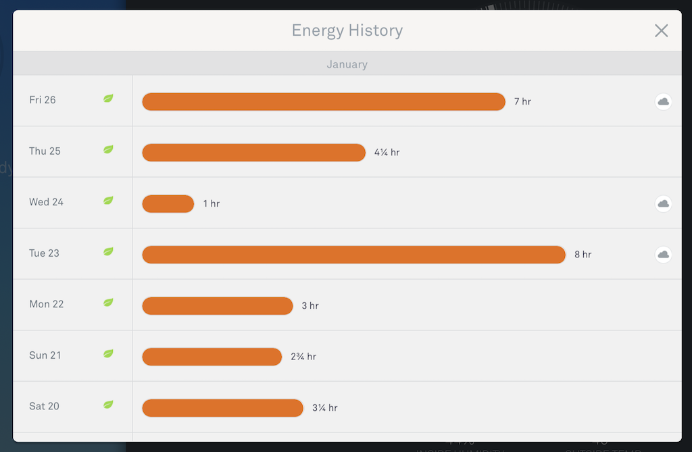
Task: Click the leaf icon on Sun 21 row
Action: click(108, 353)
